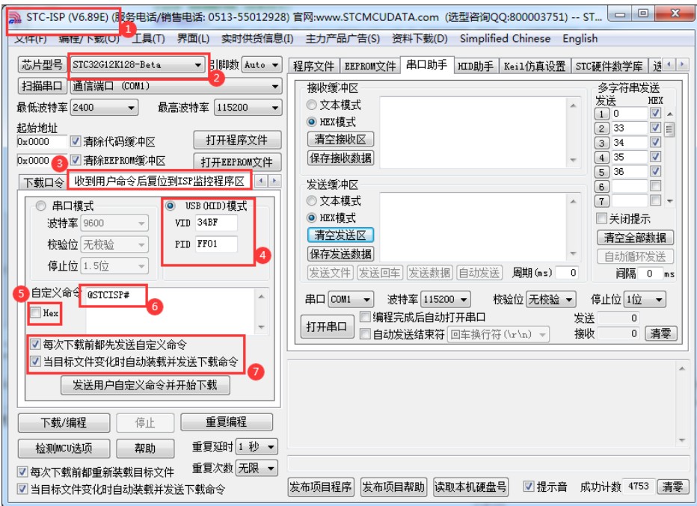Click custom command text box @STCISP#

pyautogui.click(x=171, y=311)
